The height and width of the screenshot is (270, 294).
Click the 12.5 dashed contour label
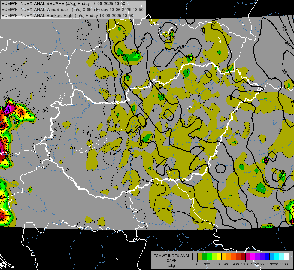click(100, 44)
